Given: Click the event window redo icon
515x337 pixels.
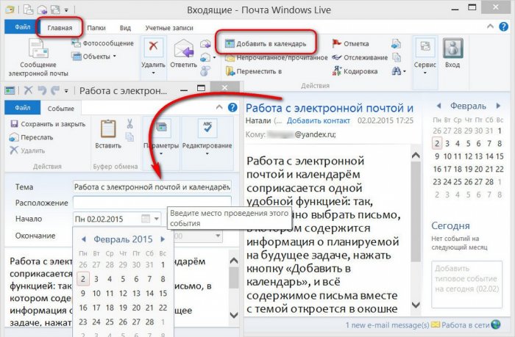Looking at the screenshot, I should (54, 90).
